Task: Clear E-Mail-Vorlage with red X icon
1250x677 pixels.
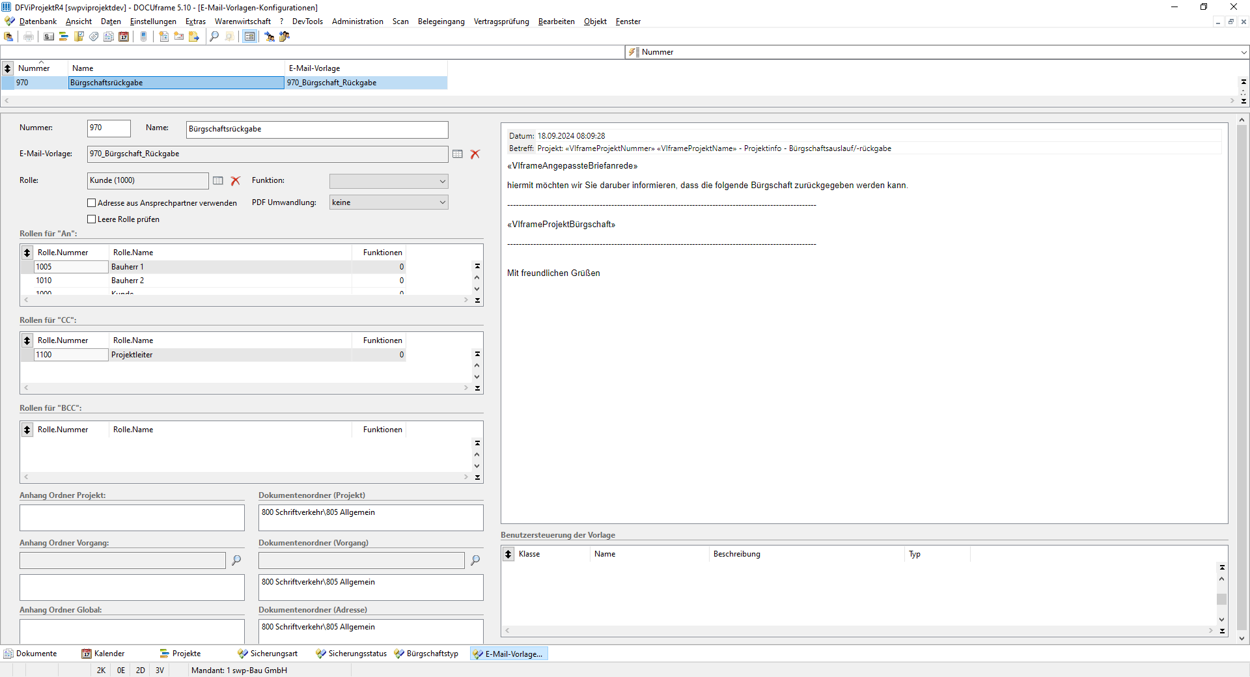Action: coord(475,154)
